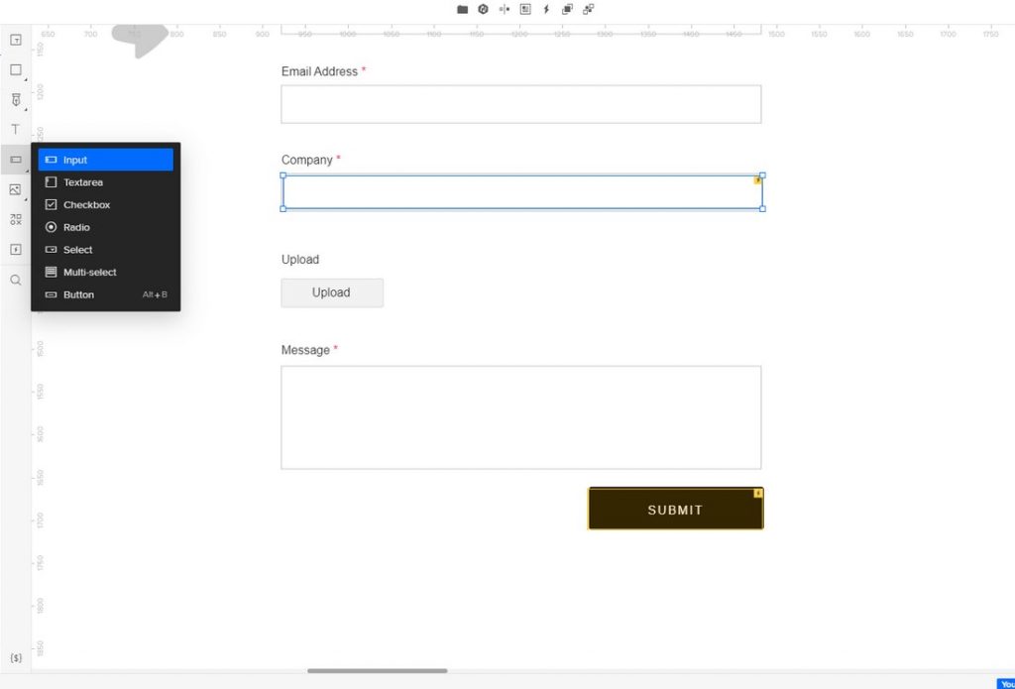This screenshot has width=1015, height=689.
Task: Click the quick actions lightning icon
Action: tap(546, 9)
